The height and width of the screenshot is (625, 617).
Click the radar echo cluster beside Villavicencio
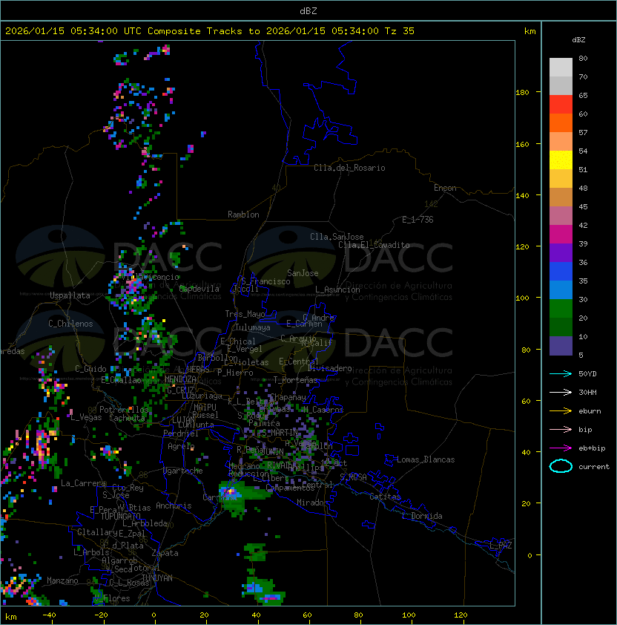(131, 288)
